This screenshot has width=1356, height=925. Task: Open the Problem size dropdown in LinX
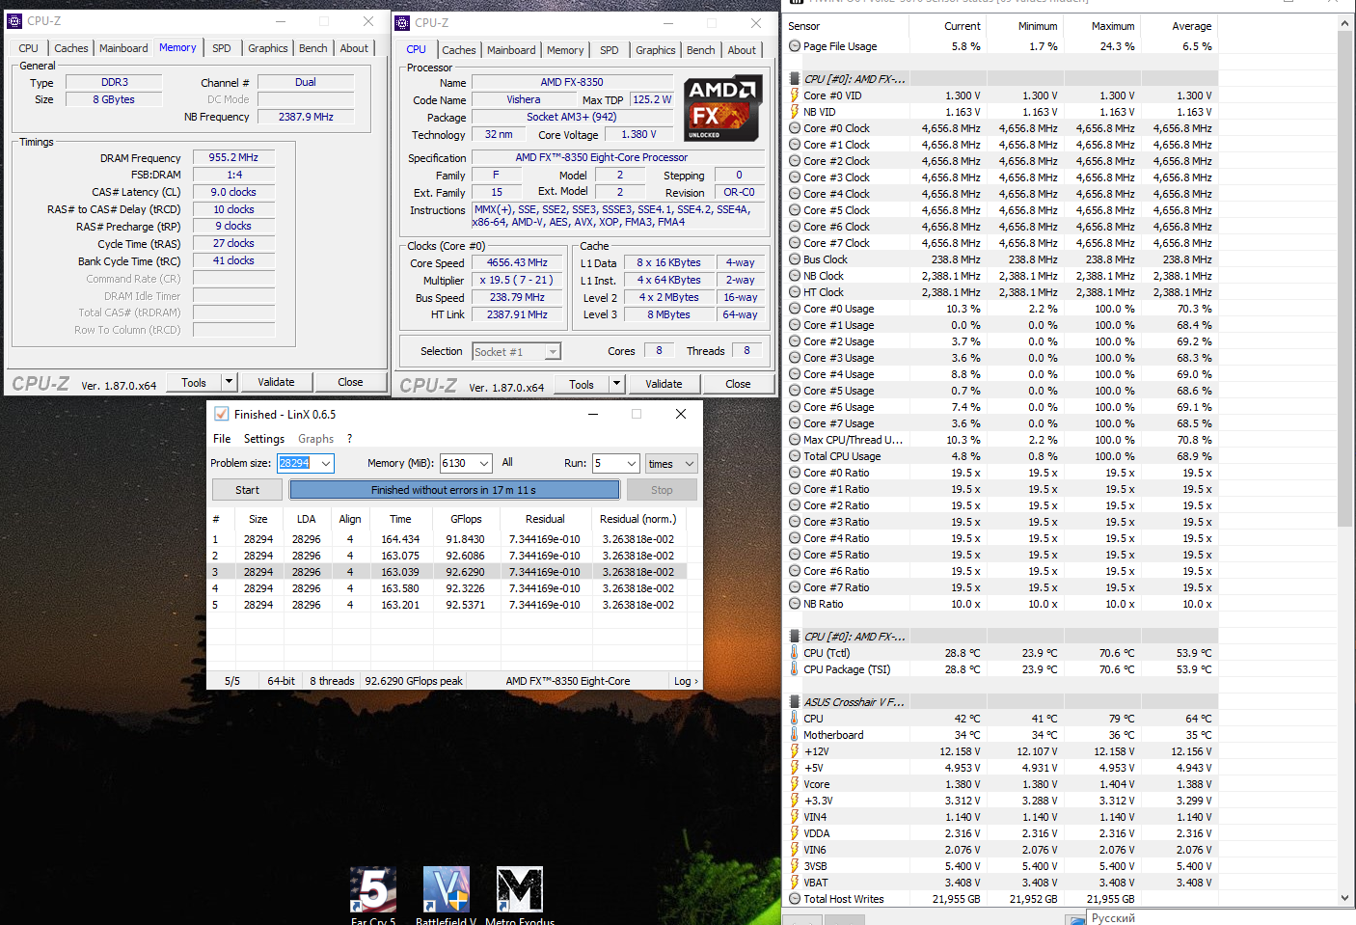tap(325, 464)
